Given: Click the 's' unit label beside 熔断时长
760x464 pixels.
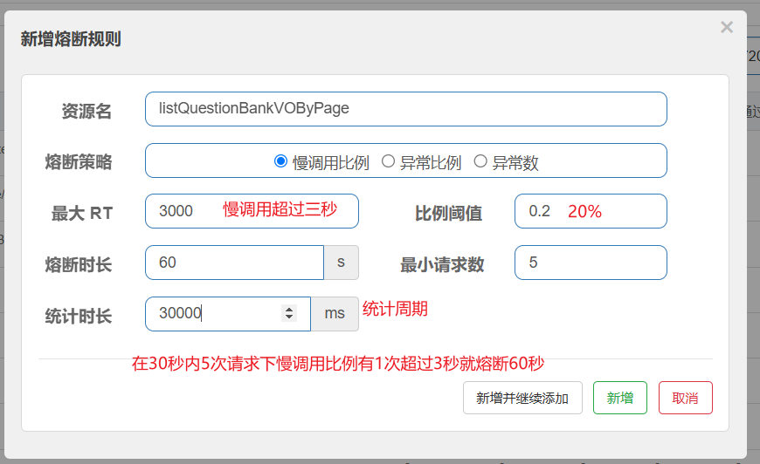Looking at the screenshot, I should [x=342, y=263].
